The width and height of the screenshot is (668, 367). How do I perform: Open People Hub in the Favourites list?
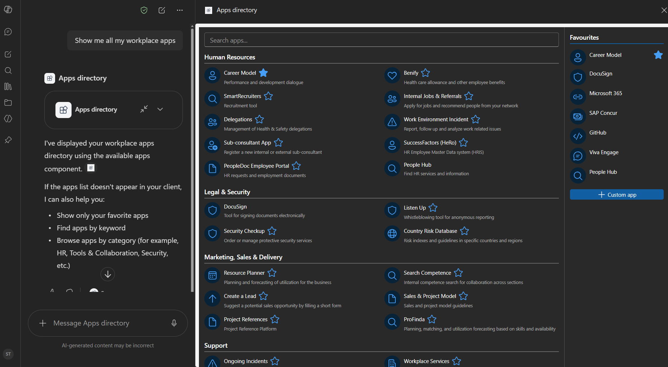click(x=603, y=172)
